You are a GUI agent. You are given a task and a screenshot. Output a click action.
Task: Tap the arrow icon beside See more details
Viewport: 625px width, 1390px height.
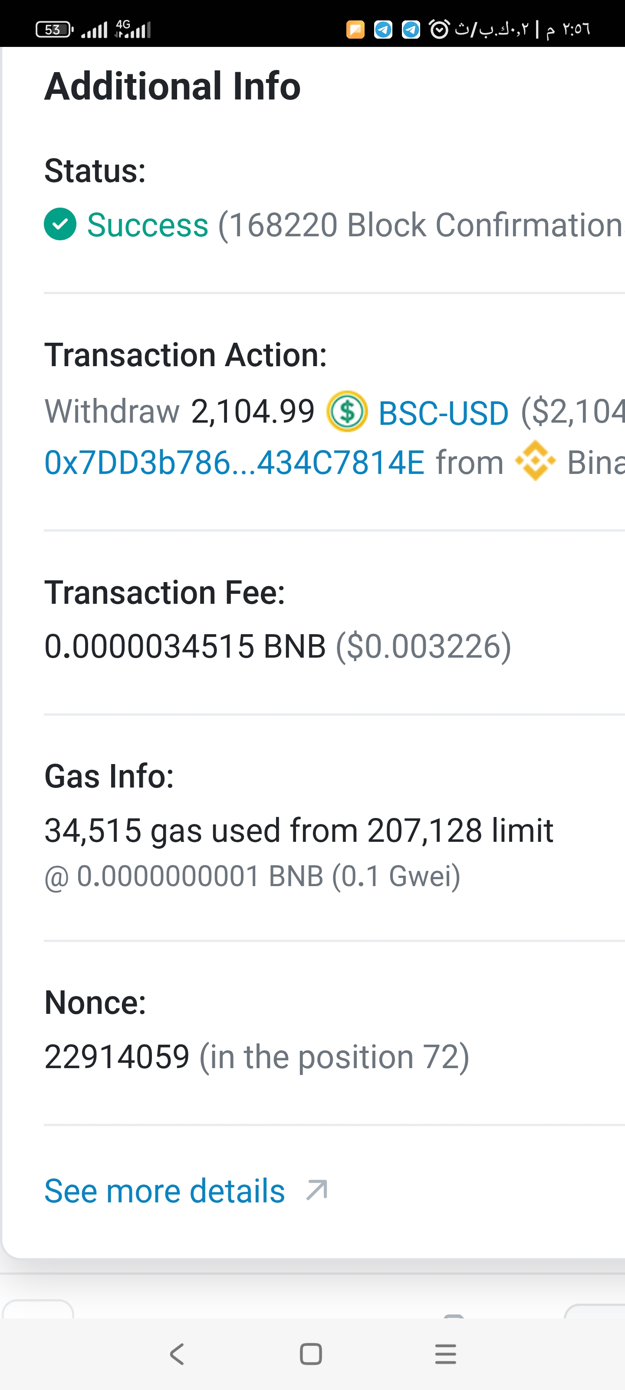tap(316, 1190)
